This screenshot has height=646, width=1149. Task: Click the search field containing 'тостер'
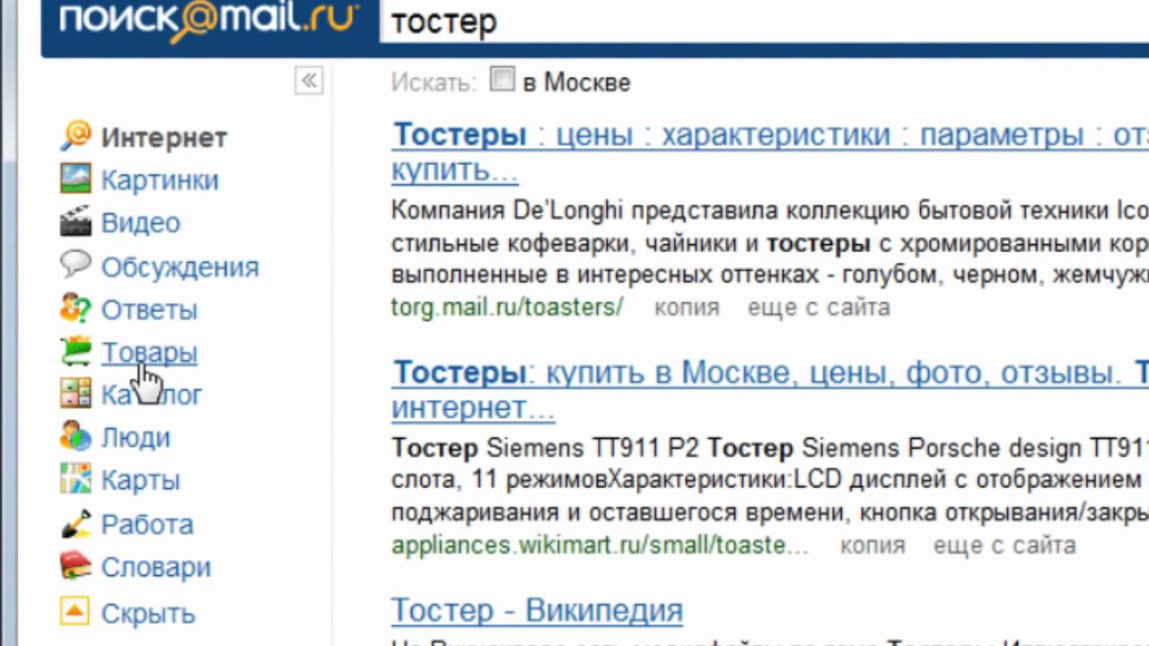pyautogui.click(x=765, y=22)
